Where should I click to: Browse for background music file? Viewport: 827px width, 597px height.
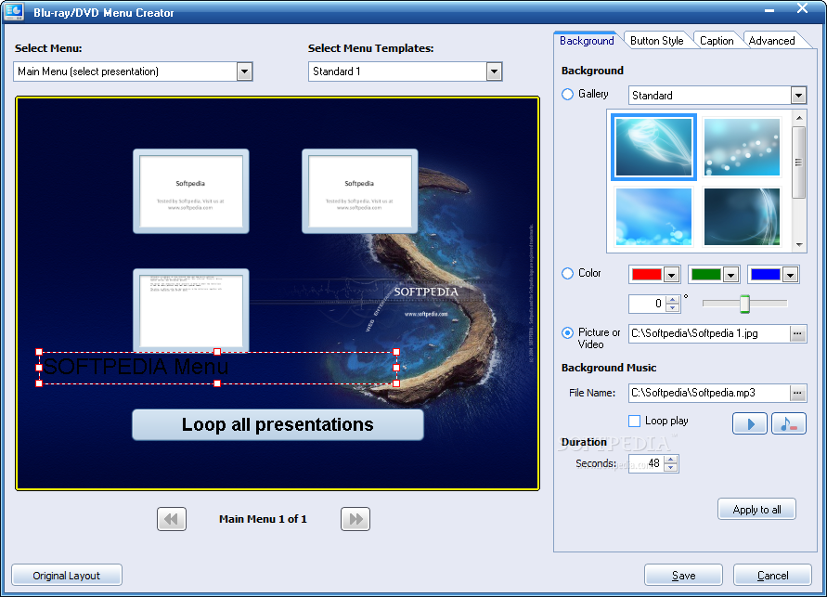pyautogui.click(x=798, y=393)
